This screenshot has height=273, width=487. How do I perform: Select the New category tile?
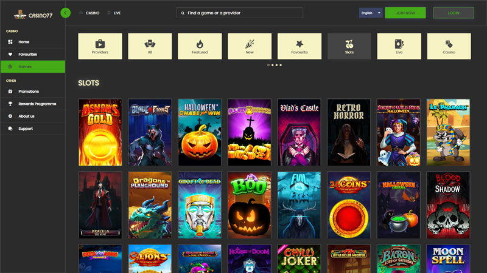[x=250, y=46]
